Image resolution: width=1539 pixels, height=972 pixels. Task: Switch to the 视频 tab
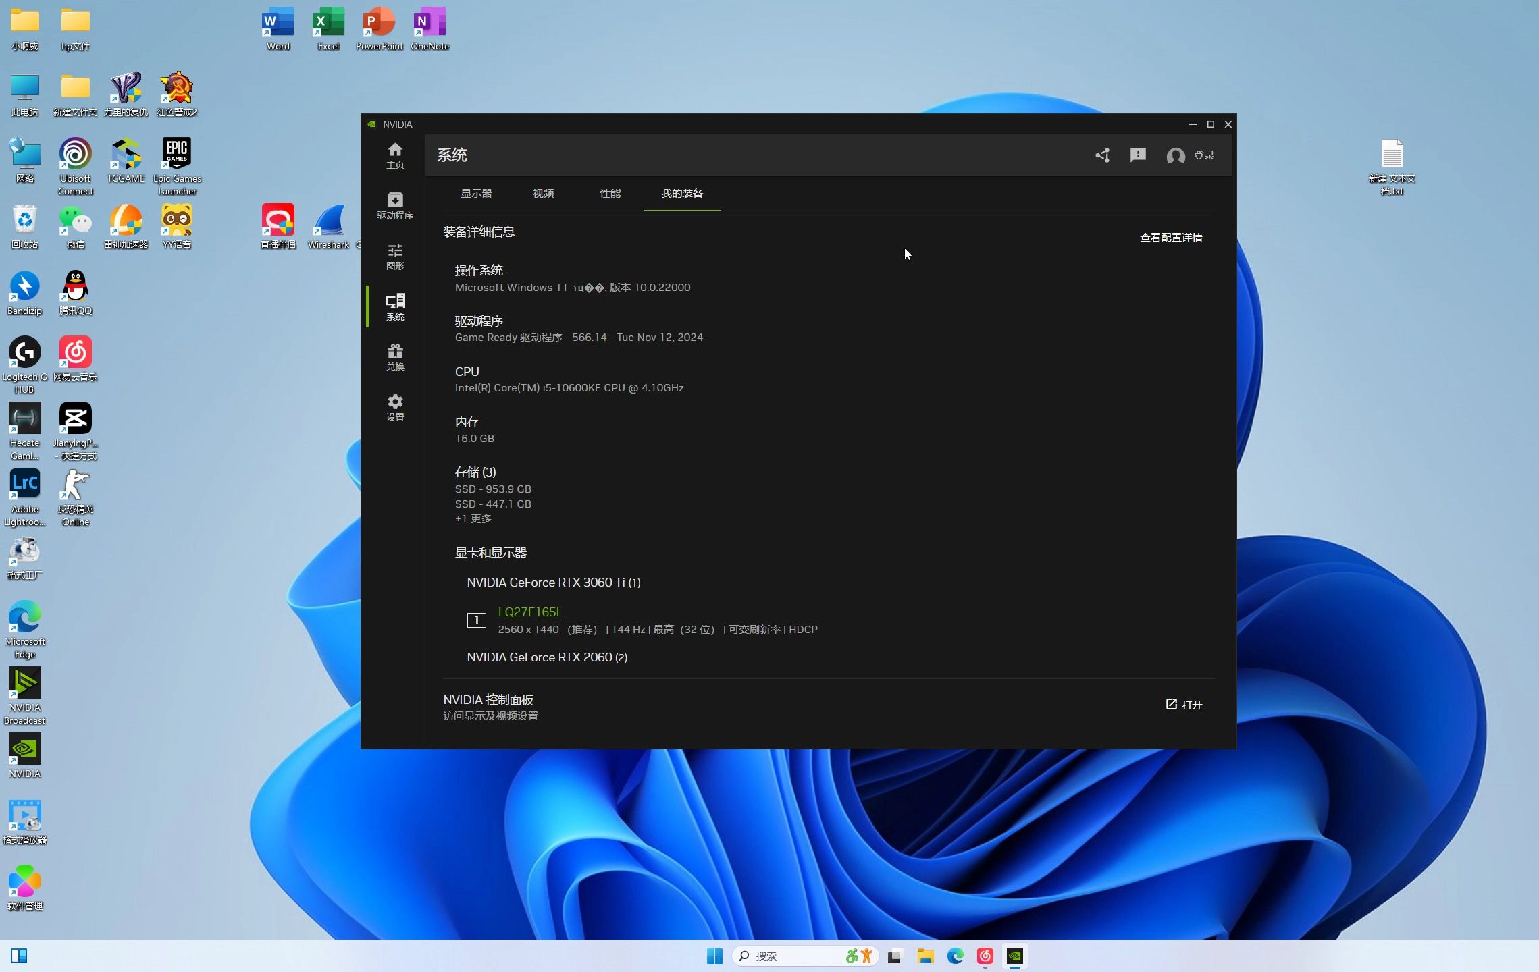[543, 194]
